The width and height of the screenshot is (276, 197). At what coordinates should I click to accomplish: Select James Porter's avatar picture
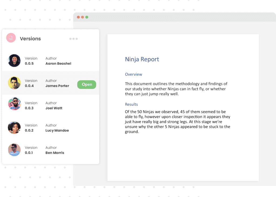point(14,83)
